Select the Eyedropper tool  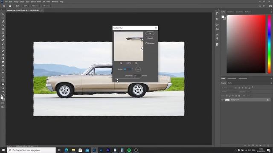point(3,36)
